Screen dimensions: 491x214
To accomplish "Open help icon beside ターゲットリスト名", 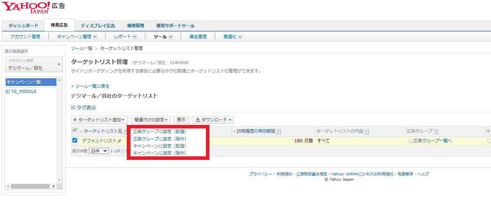I will 125,132.
